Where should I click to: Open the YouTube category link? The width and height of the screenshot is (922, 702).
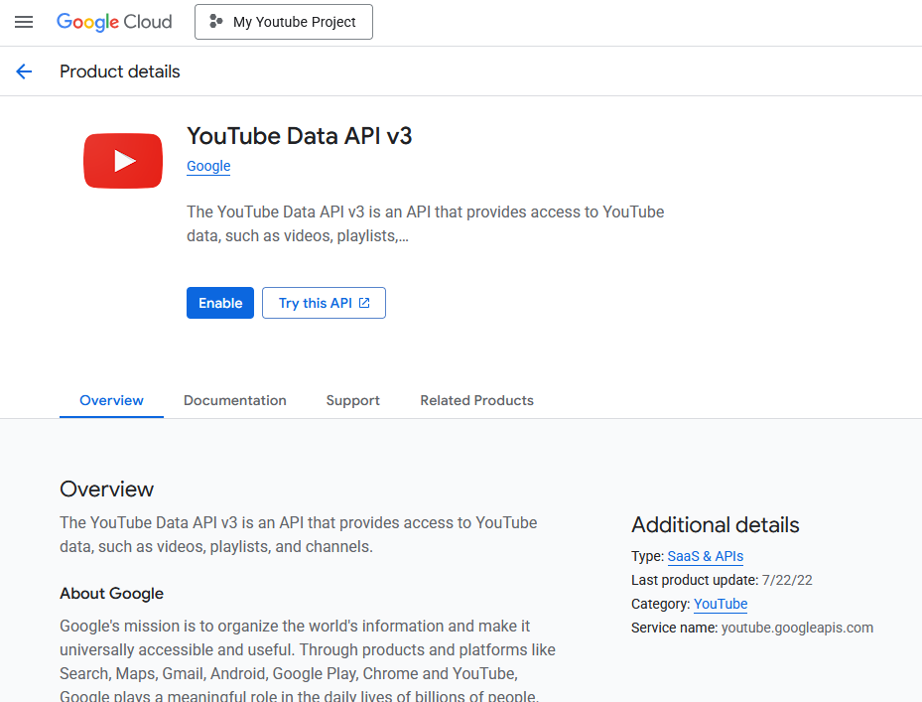721,604
